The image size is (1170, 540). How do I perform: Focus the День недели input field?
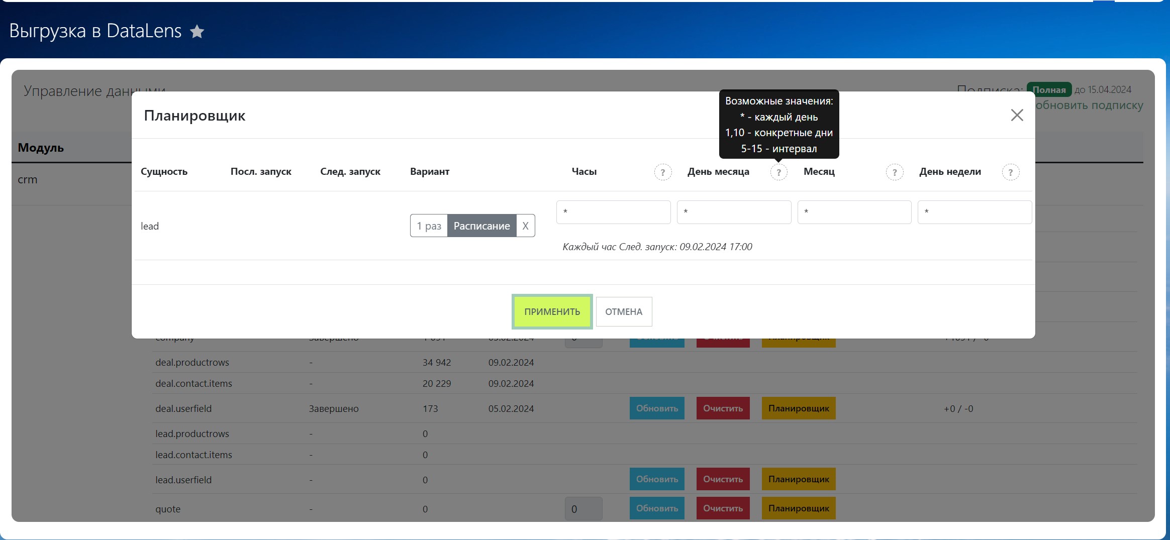974,212
